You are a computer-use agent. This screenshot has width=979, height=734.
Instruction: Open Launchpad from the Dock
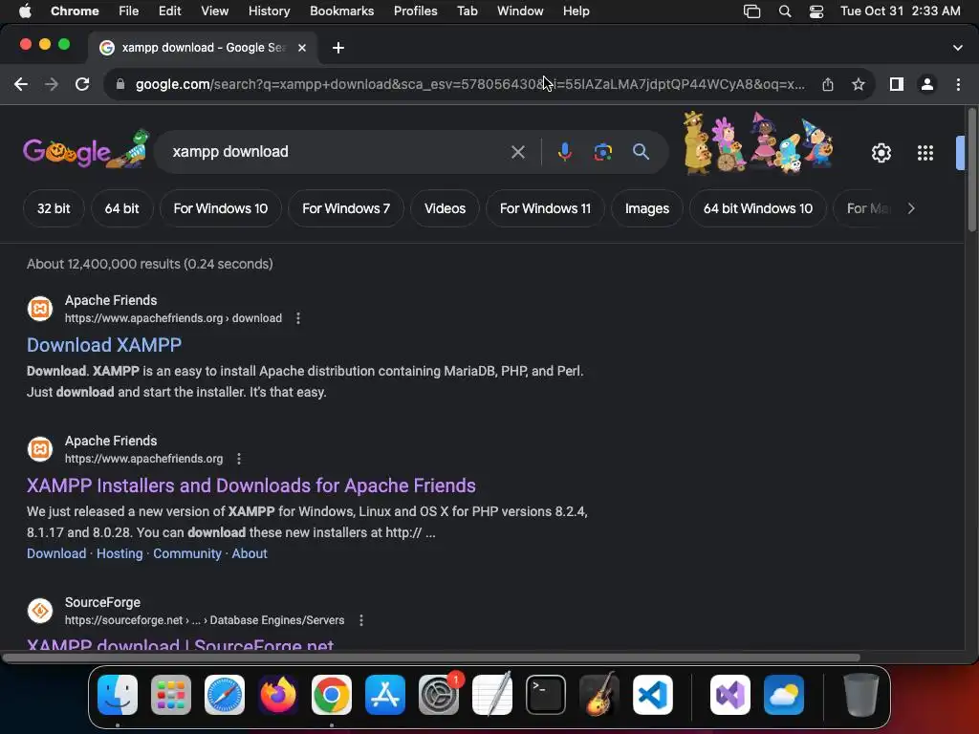[x=171, y=695]
